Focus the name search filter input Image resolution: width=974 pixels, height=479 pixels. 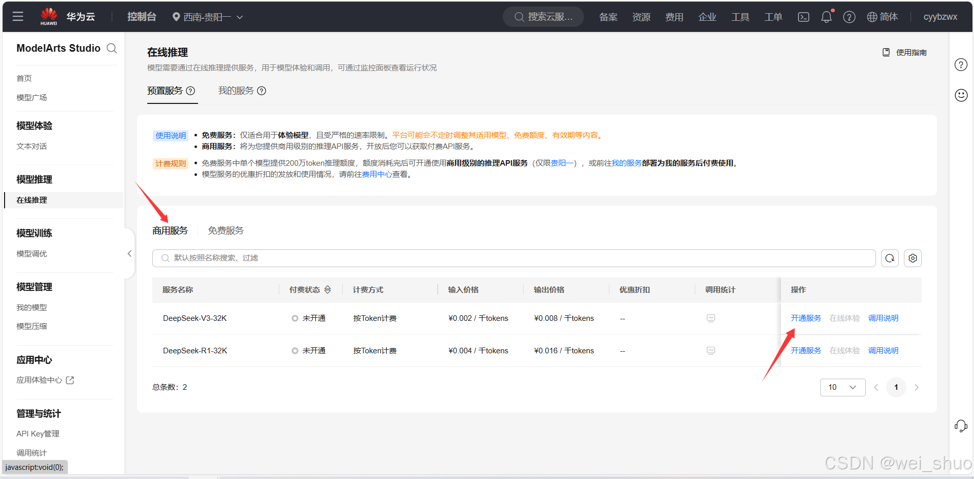(514, 258)
